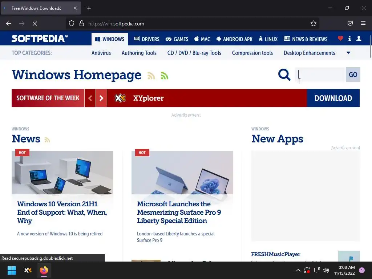This screenshot has width=372, height=279.
Task: Select the Windows section tab
Action: (x=110, y=39)
